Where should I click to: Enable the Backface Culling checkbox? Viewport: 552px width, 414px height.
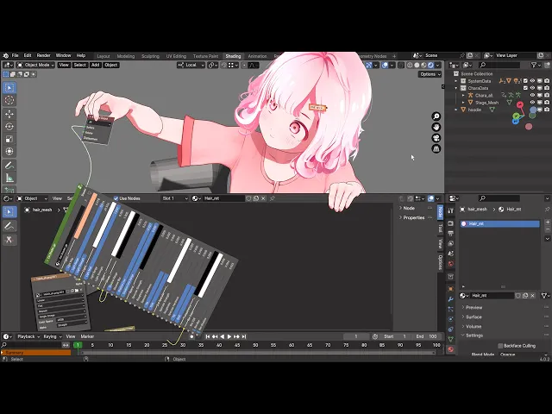[500, 346]
